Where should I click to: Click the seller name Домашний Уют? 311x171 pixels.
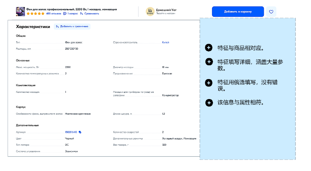(x=166, y=10)
